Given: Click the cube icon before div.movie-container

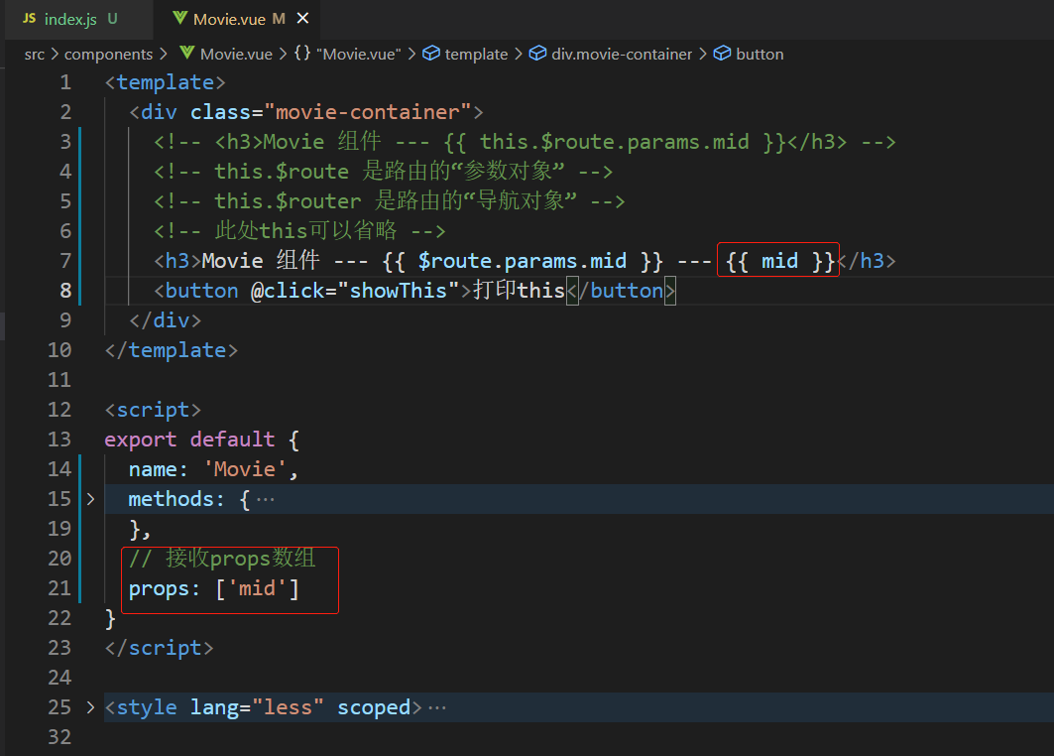Looking at the screenshot, I should point(537,54).
